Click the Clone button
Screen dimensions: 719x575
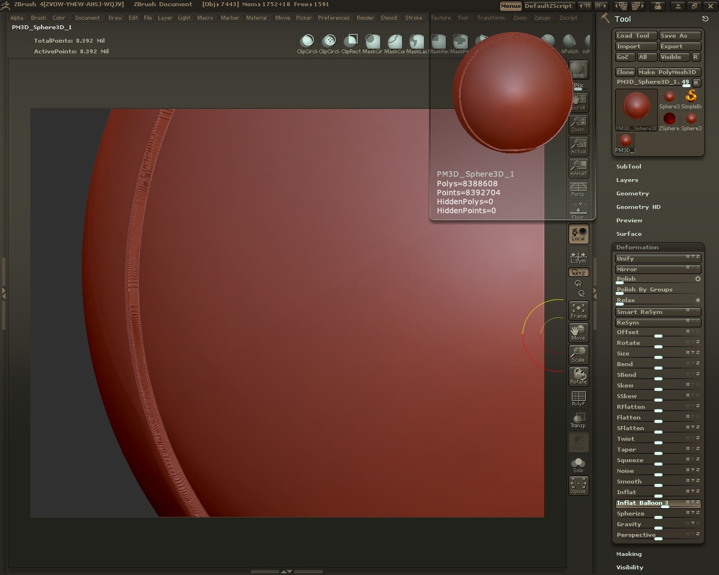click(x=625, y=72)
